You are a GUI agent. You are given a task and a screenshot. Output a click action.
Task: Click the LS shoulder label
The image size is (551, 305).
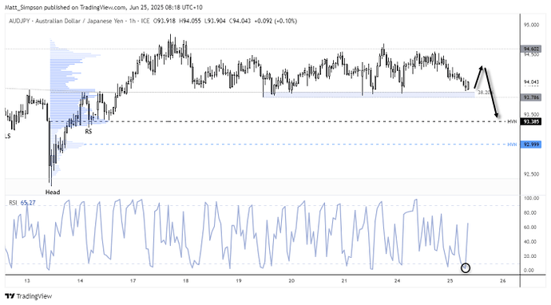pos(7,136)
